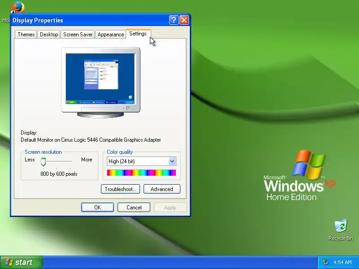The height and width of the screenshot is (269, 359).
Task: Click the Troubleshoot... button
Action: pyautogui.click(x=120, y=189)
